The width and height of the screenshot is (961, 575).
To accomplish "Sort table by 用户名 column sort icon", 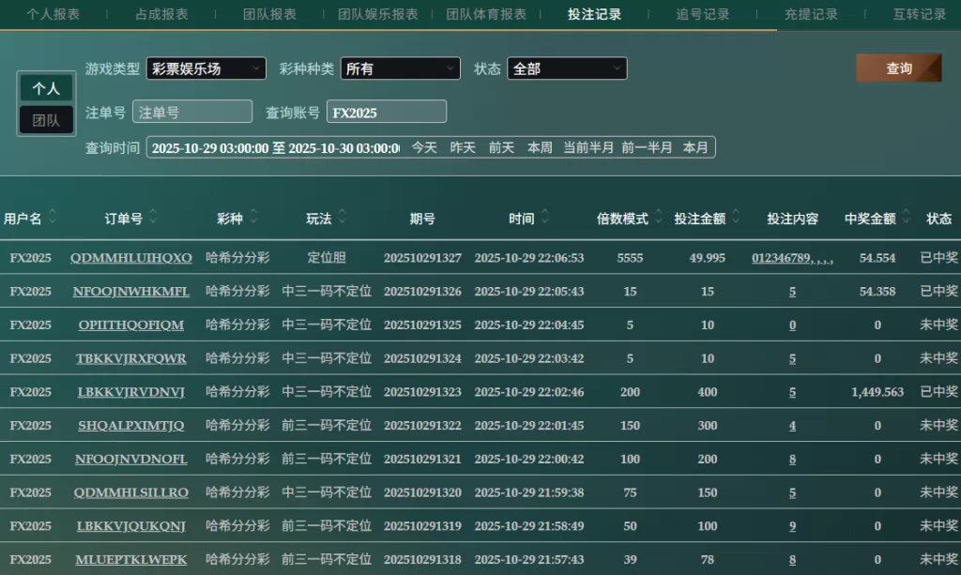I will (53, 218).
